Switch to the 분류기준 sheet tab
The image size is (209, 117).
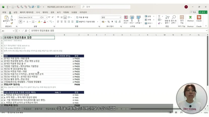pyautogui.click(x=39, y=109)
